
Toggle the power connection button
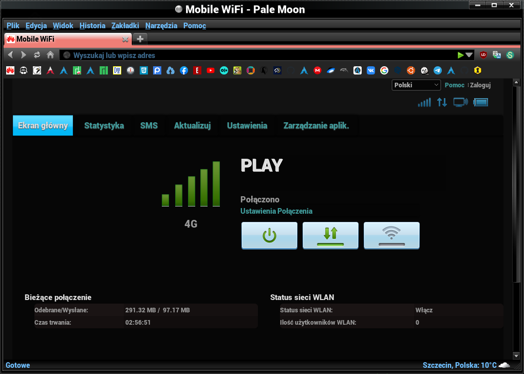click(x=269, y=235)
